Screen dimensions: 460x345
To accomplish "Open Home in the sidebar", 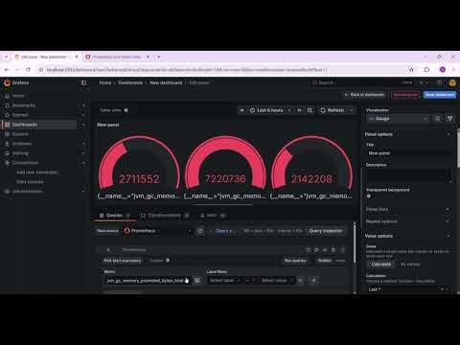I will pos(18,96).
